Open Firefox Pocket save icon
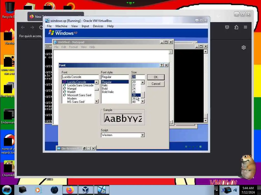The width and height of the screenshot is (261, 195). tap(227, 27)
